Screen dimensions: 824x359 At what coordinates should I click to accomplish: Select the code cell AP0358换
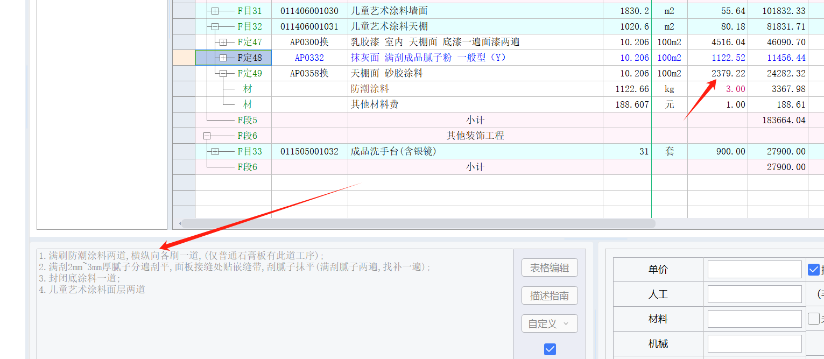[x=309, y=73]
